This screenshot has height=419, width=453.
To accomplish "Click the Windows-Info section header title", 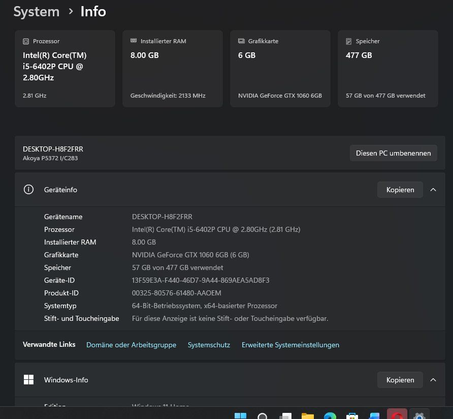I will pyautogui.click(x=66, y=380).
